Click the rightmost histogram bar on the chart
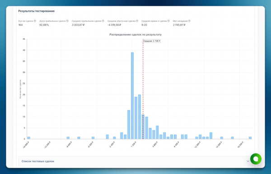The width and height of the screenshot is (271, 174). click(x=250, y=138)
